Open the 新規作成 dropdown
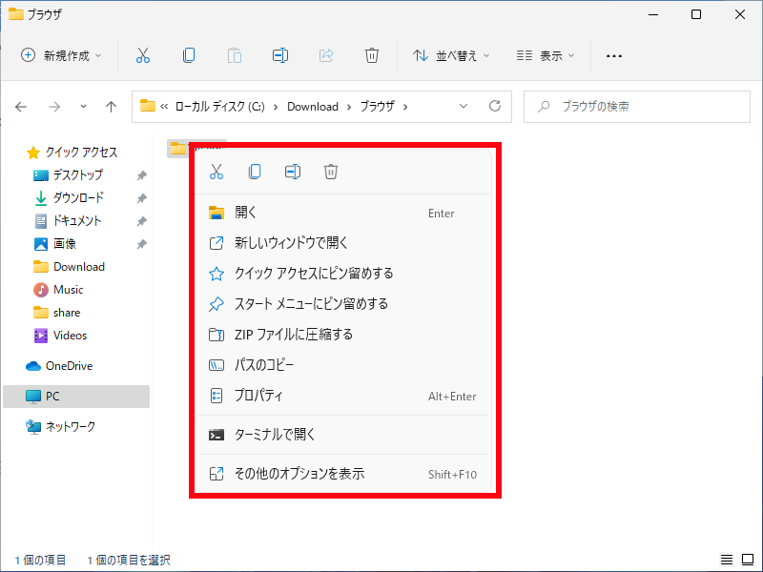763x572 pixels. 61,55
